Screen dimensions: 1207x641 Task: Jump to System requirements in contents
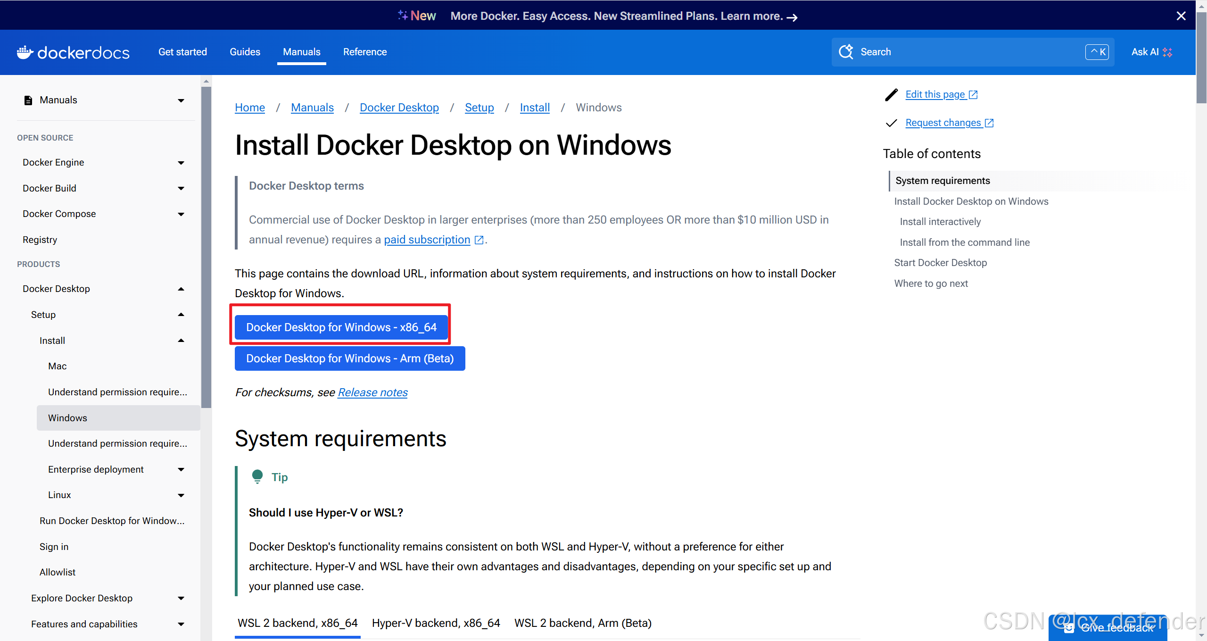(942, 181)
